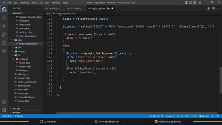Open user_queries.php in explorer
The width and height of the screenshot is (222, 125).
click(x=28, y=36)
